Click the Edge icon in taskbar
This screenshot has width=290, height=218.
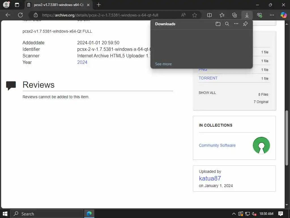click(x=89, y=214)
